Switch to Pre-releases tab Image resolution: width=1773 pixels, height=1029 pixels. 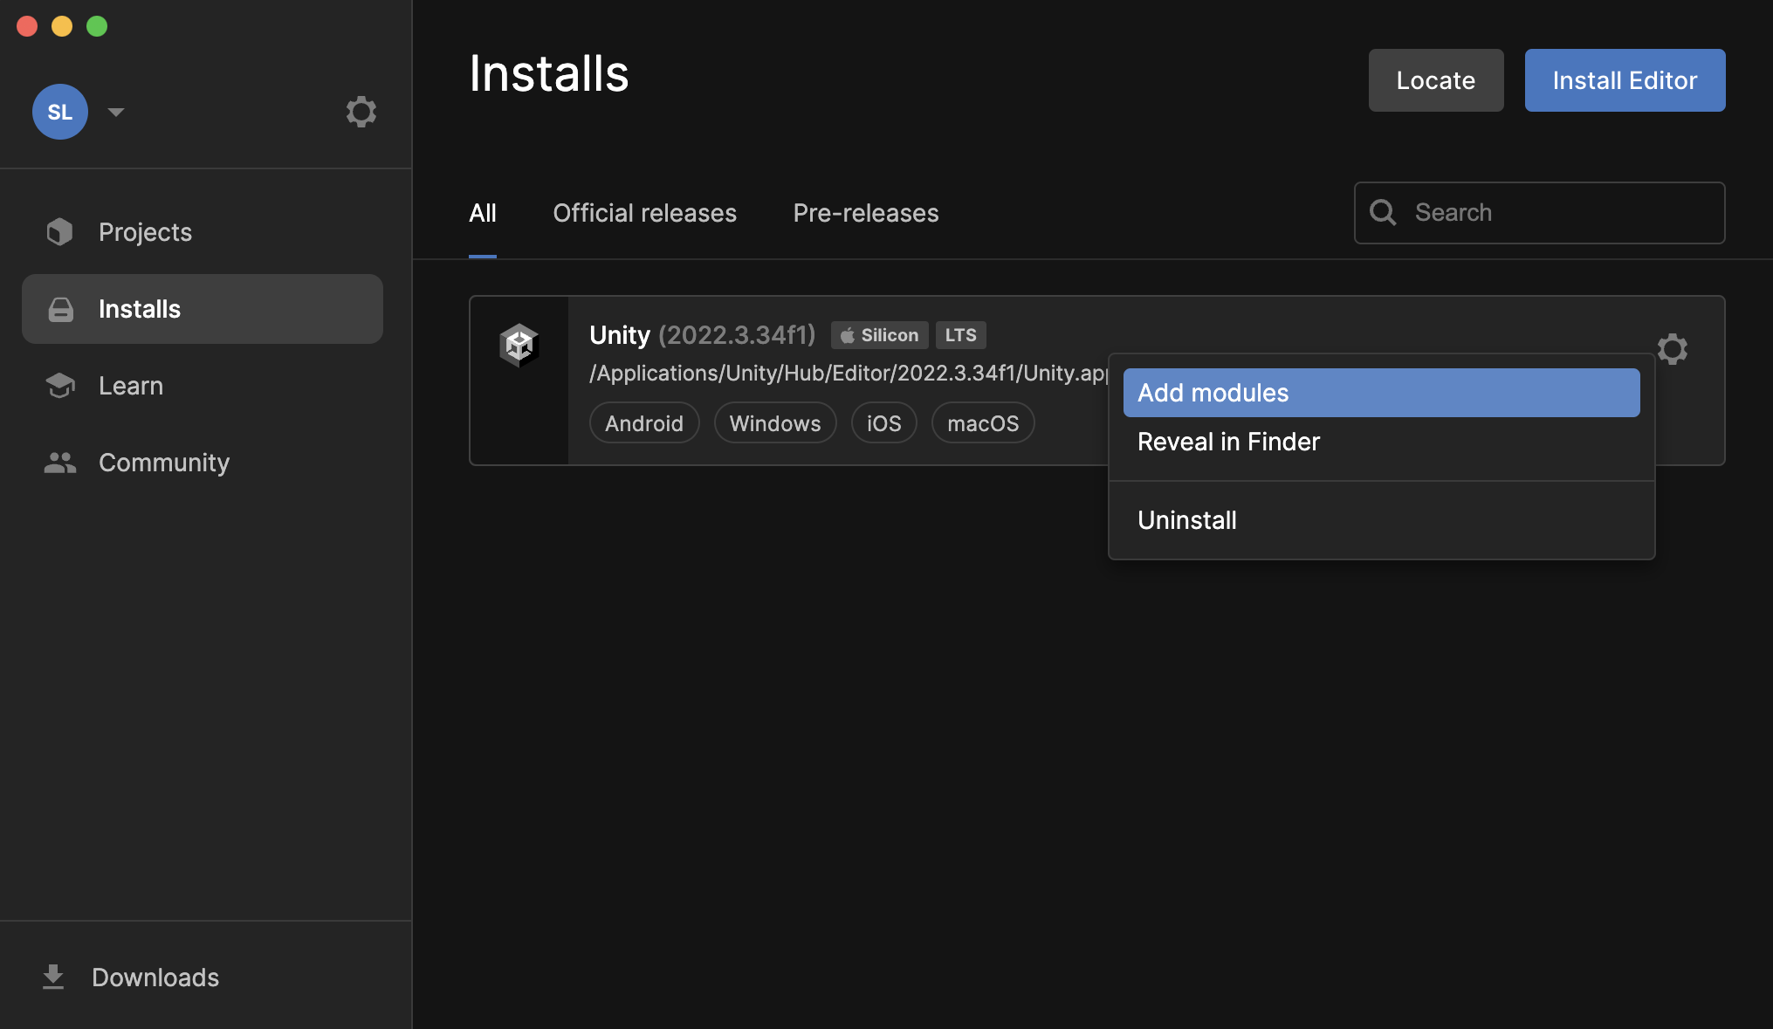click(x=865, y=213)
